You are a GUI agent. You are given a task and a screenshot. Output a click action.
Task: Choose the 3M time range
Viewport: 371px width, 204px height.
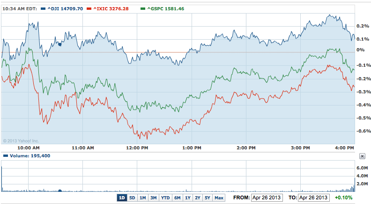(x=153, y=198)
